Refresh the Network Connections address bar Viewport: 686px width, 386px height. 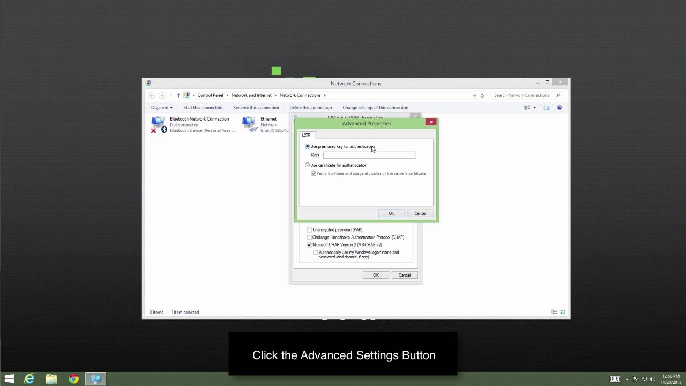pyautogui.click(x=482, y=95)
